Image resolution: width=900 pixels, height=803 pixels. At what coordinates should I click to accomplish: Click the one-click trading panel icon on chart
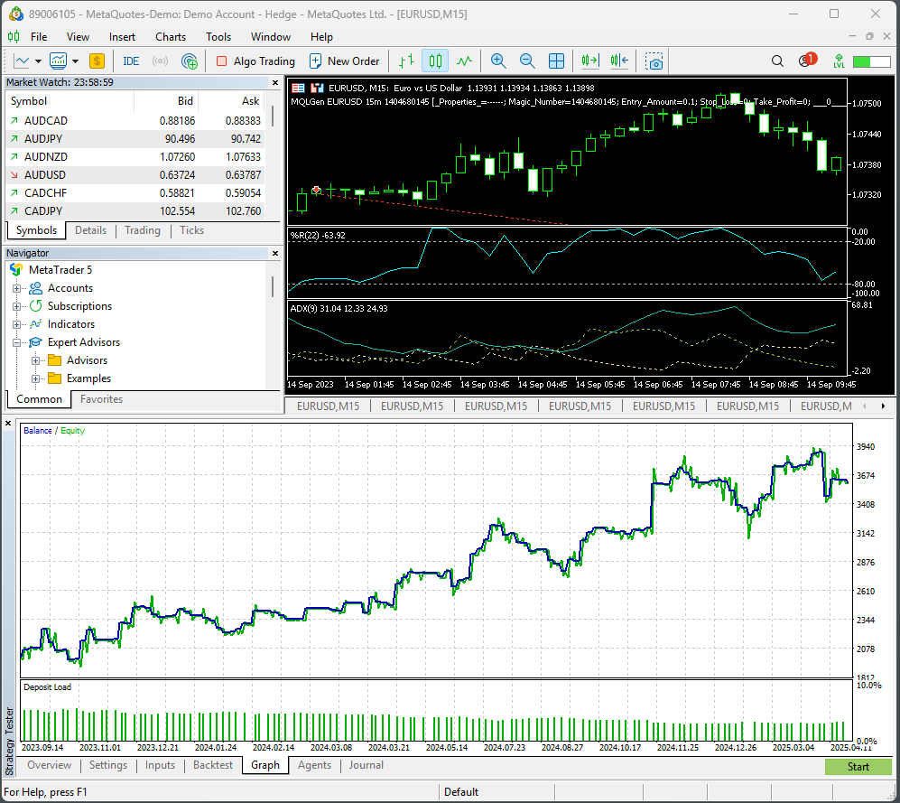tap(298, 88)
